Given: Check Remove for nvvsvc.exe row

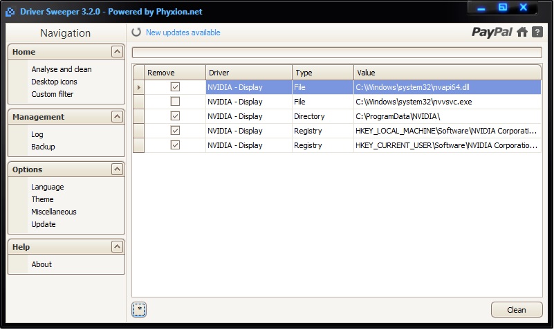Looking at the screenshot, I should click(x=175, y=102).
